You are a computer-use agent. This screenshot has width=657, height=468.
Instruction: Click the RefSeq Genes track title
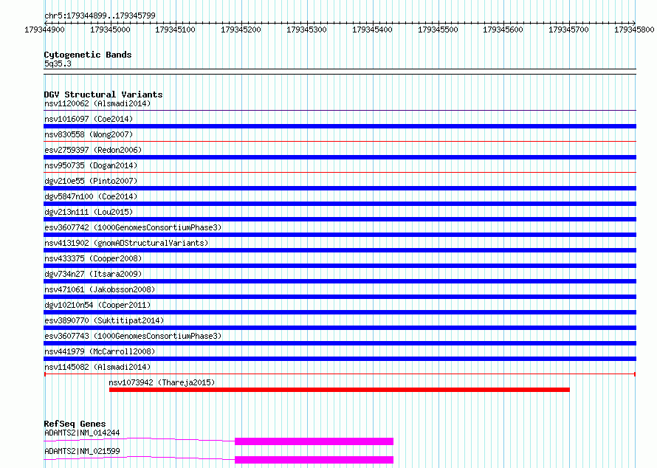pos(75,424)
